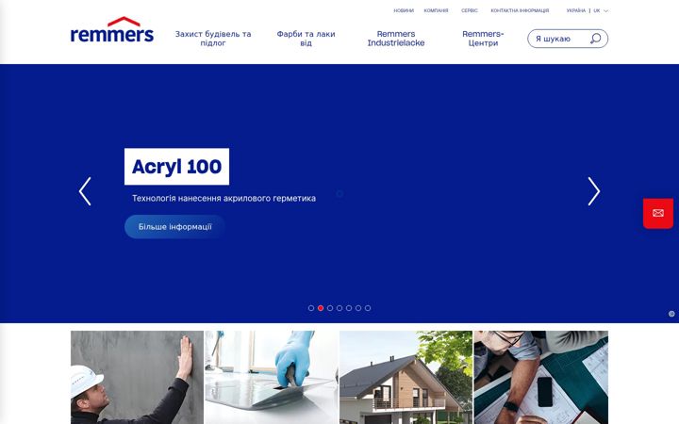
Task: Click the Більше інформації button
Action: coord(175,227)
